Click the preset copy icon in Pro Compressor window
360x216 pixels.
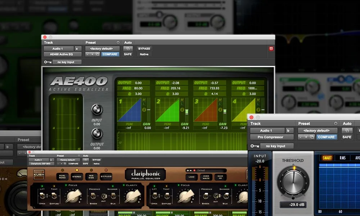point(312,137)
